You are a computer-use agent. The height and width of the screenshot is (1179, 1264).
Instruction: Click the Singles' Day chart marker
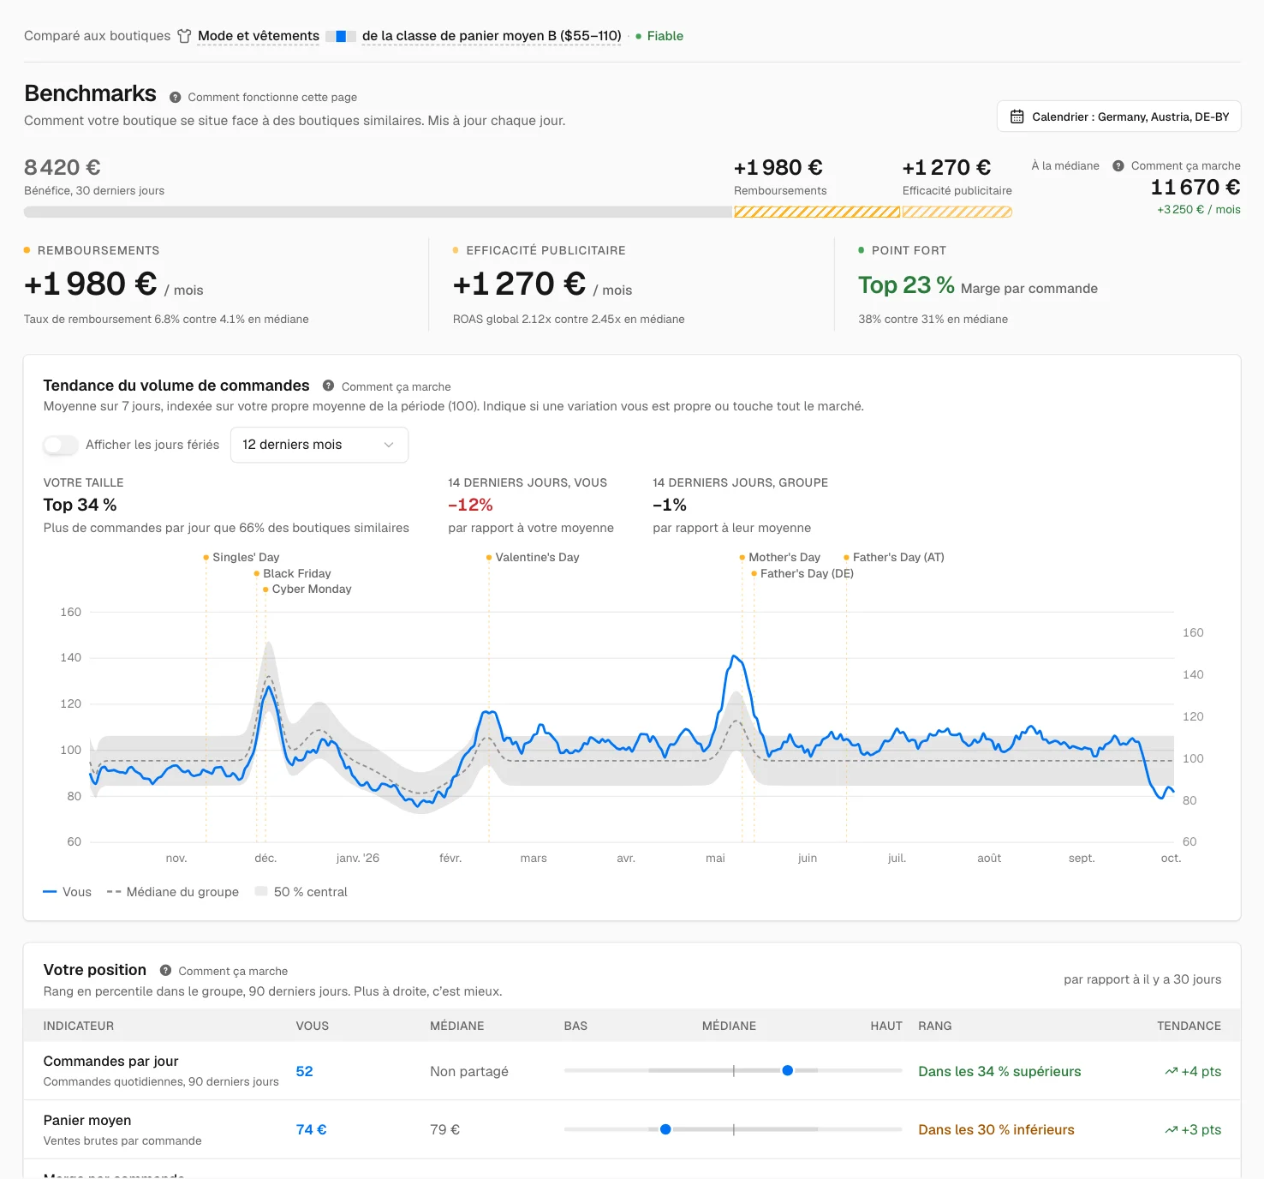pos(206,558)
